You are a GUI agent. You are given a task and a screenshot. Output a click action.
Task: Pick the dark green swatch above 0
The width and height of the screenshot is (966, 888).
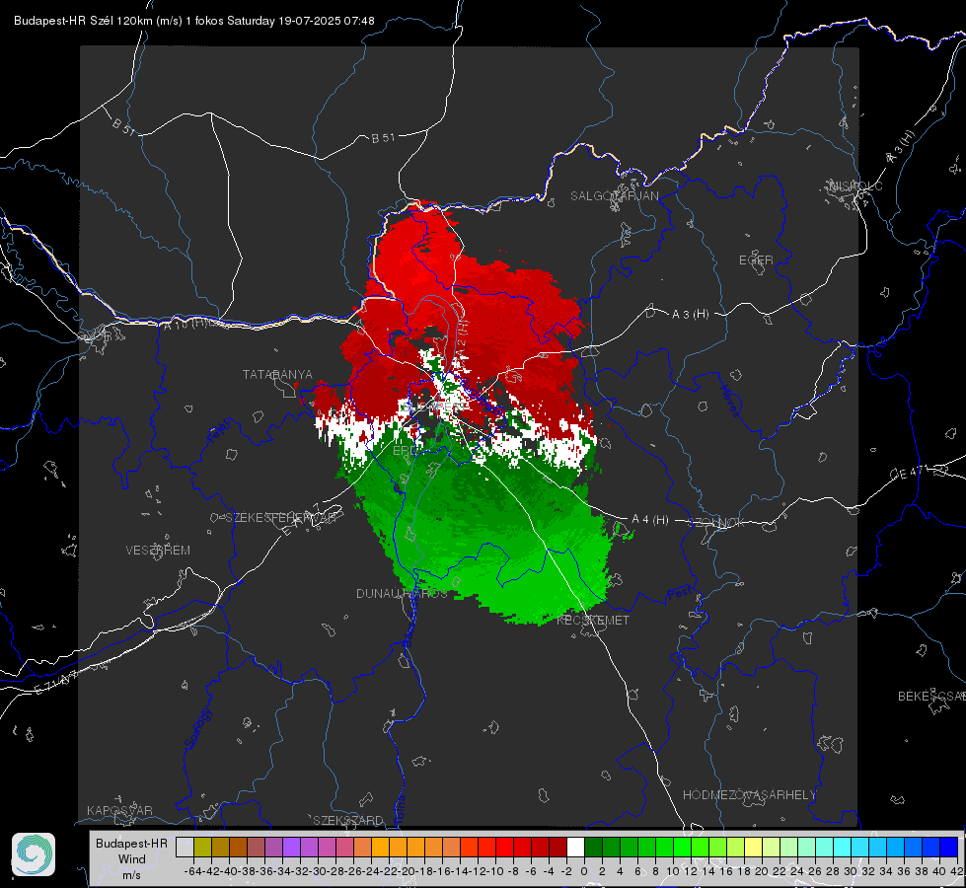pyautogui.click(x=593, y=847)
